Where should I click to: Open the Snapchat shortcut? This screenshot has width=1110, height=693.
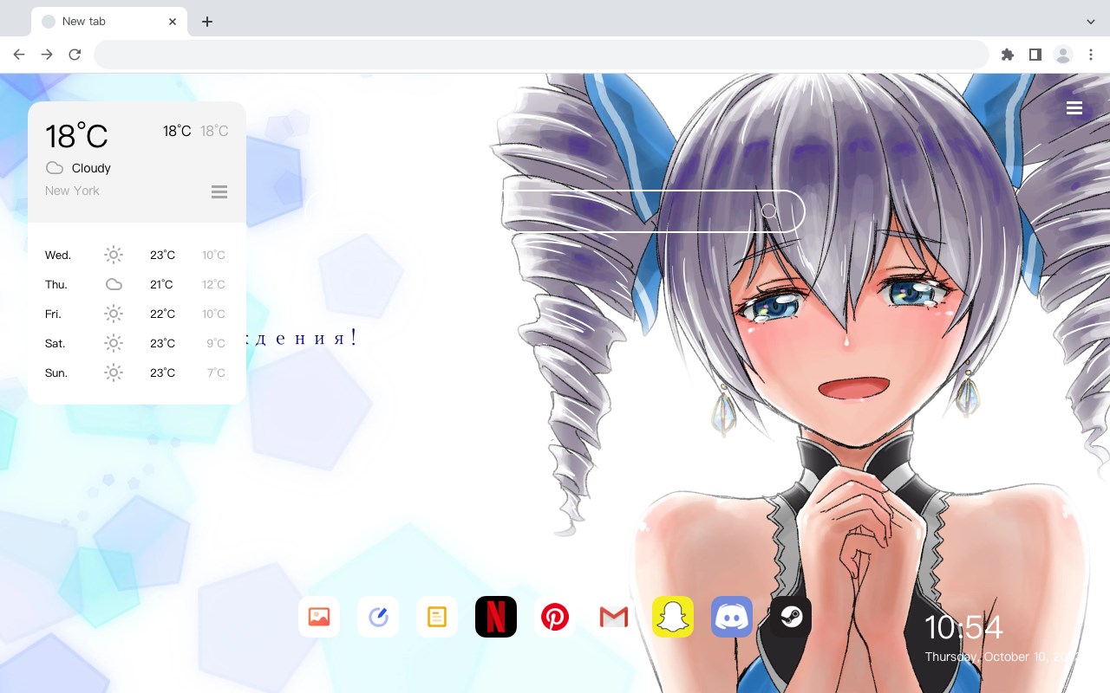673,617
